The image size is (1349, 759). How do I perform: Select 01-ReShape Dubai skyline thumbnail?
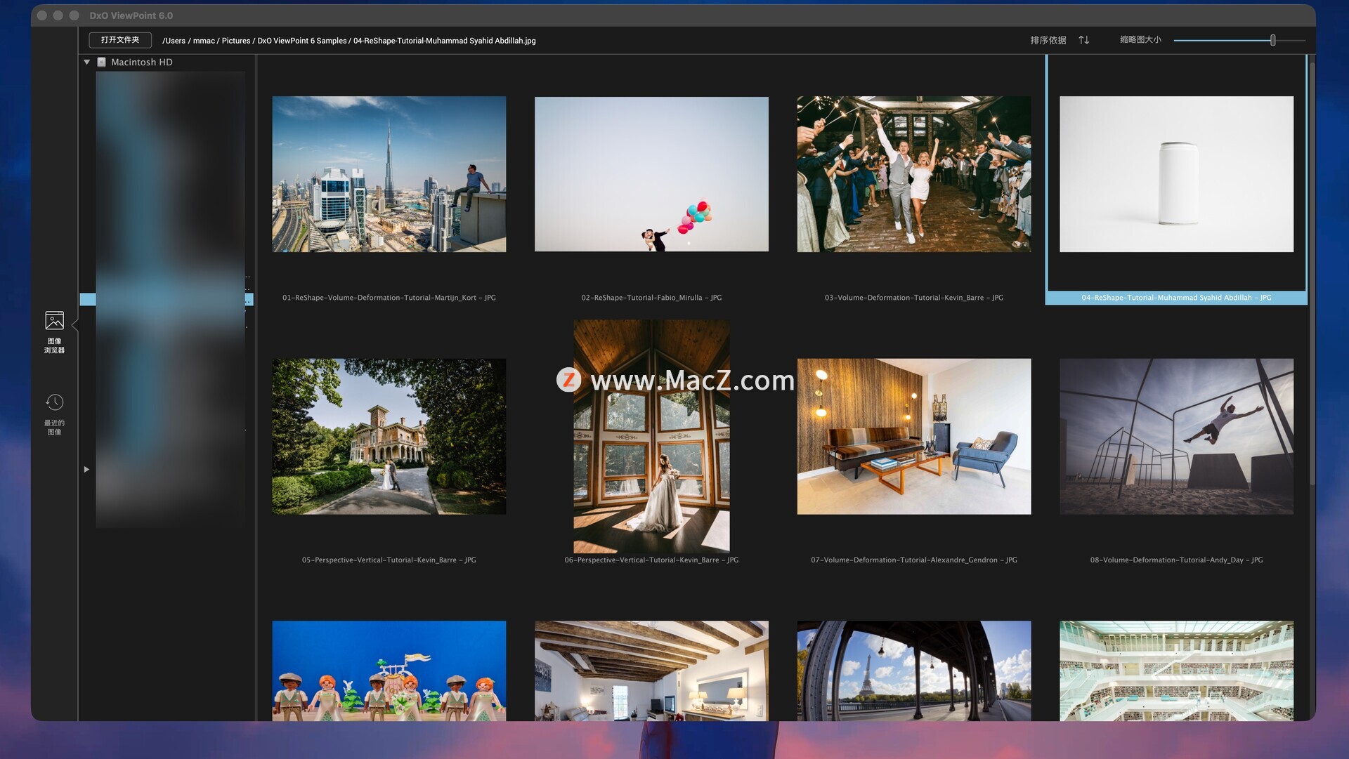coord(389,174)
